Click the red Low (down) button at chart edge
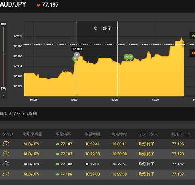 point(193,53)
